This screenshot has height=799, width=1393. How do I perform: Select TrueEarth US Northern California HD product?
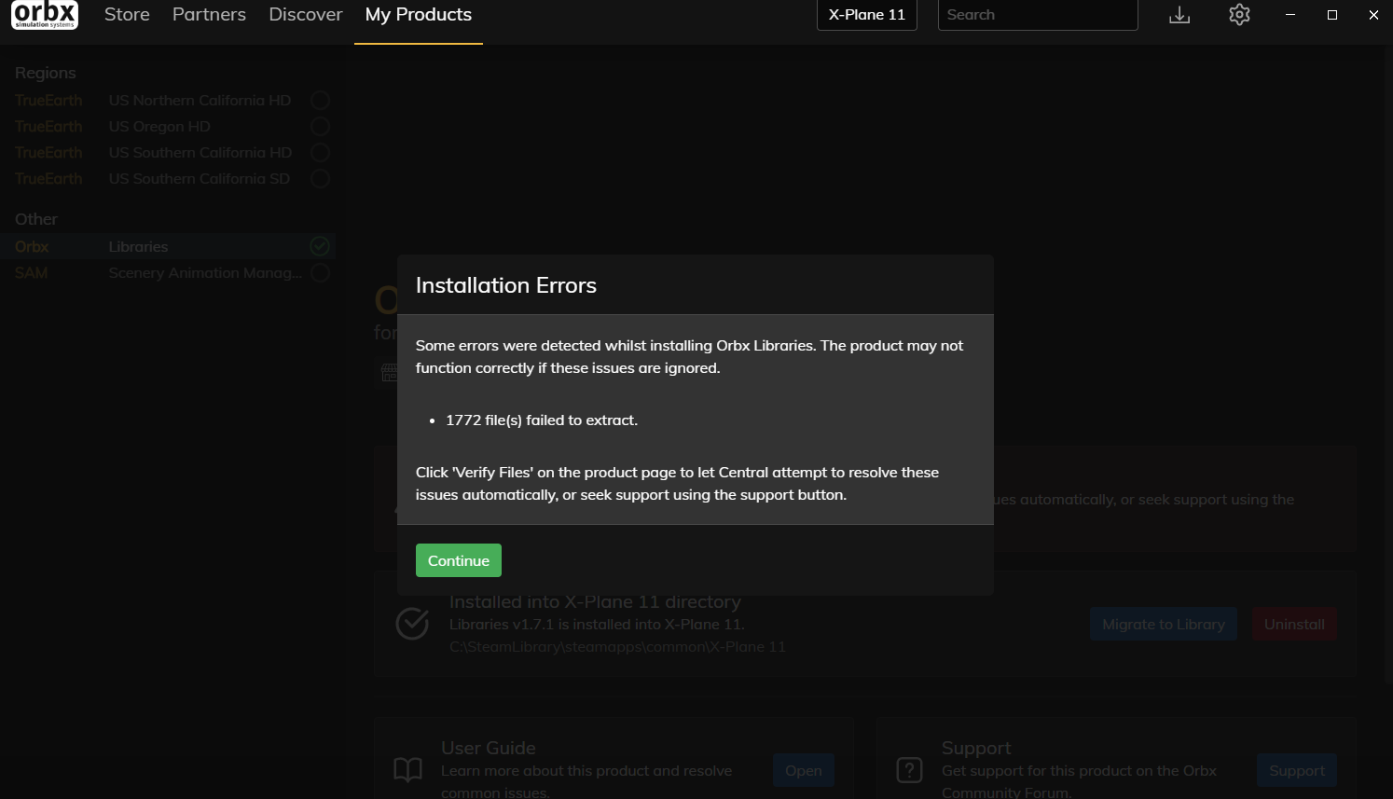click(x=168, y=100)
